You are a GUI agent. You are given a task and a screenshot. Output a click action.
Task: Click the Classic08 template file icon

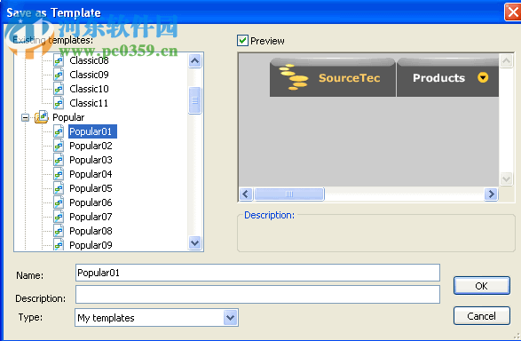59,60
